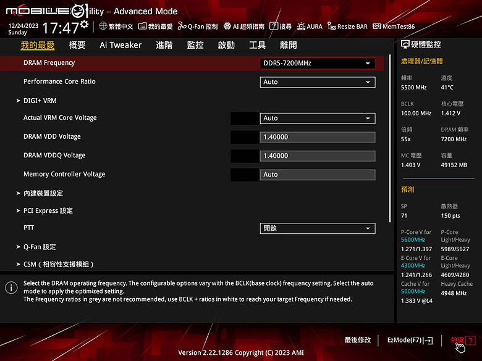Switch to 進階 tab
The width and height of the screenshot is (482, 361).
(x=164, y=45)
